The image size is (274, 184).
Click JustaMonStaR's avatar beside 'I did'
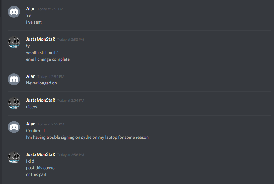[14, 157]
